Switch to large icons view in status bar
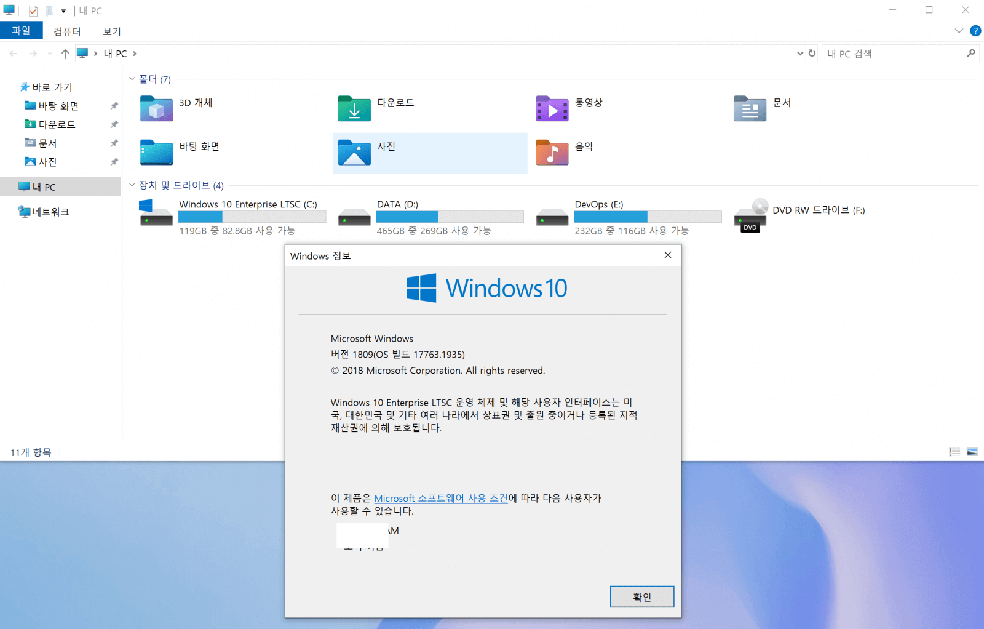 pyautogui.click(x=972, y=452)
